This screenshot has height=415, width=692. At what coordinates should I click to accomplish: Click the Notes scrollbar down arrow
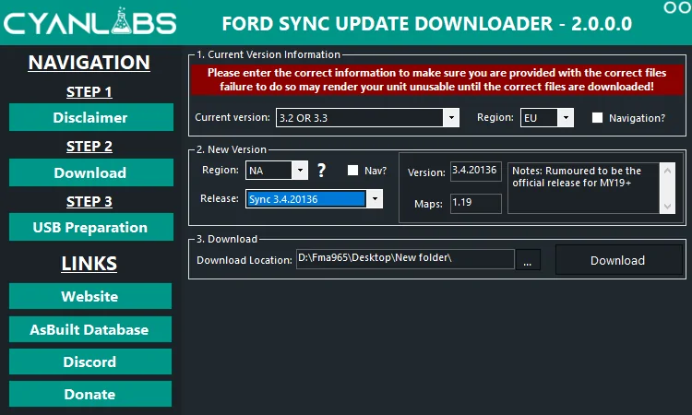click(667, 207)
